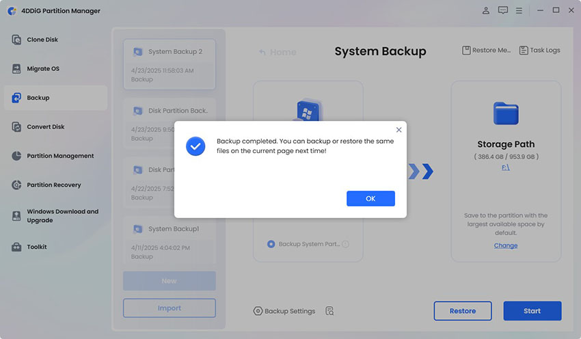This screenshot has height=339, width=581.
Task: Click the 4DDiG app logo
Action: [x=12, y=11]
